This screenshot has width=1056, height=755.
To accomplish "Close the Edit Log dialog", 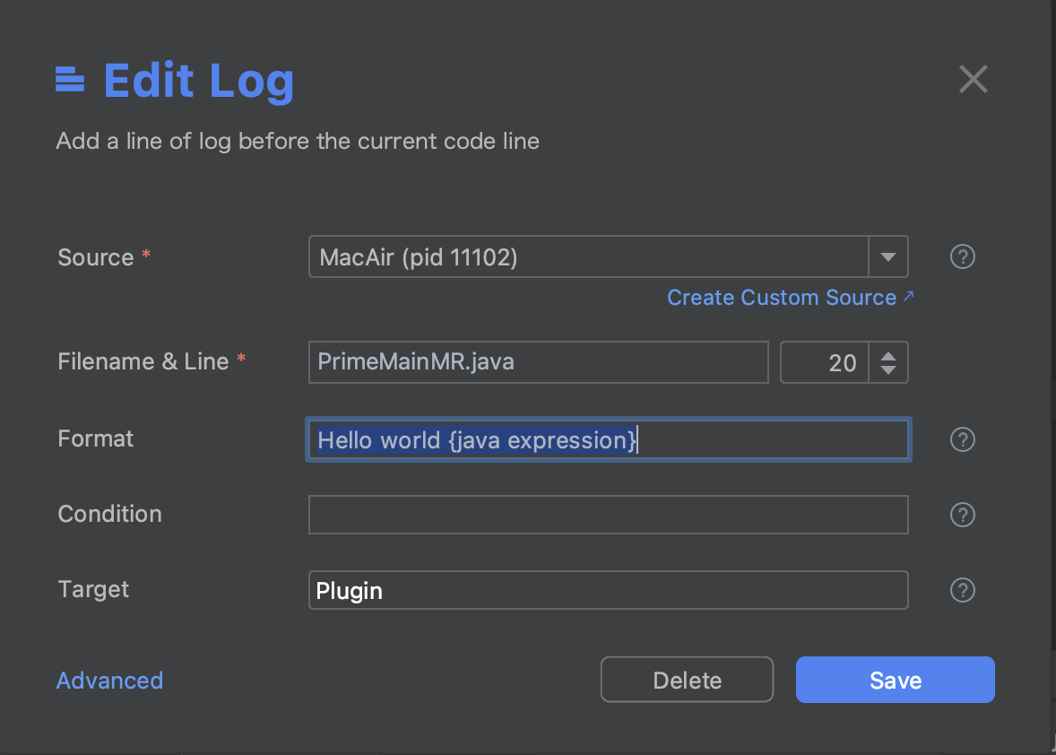I will coord(973,80).
